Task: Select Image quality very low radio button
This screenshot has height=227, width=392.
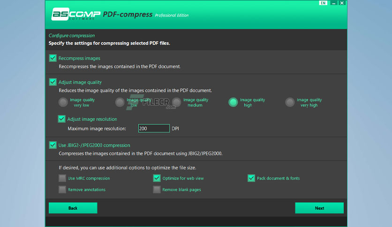Action: point(63,102)
